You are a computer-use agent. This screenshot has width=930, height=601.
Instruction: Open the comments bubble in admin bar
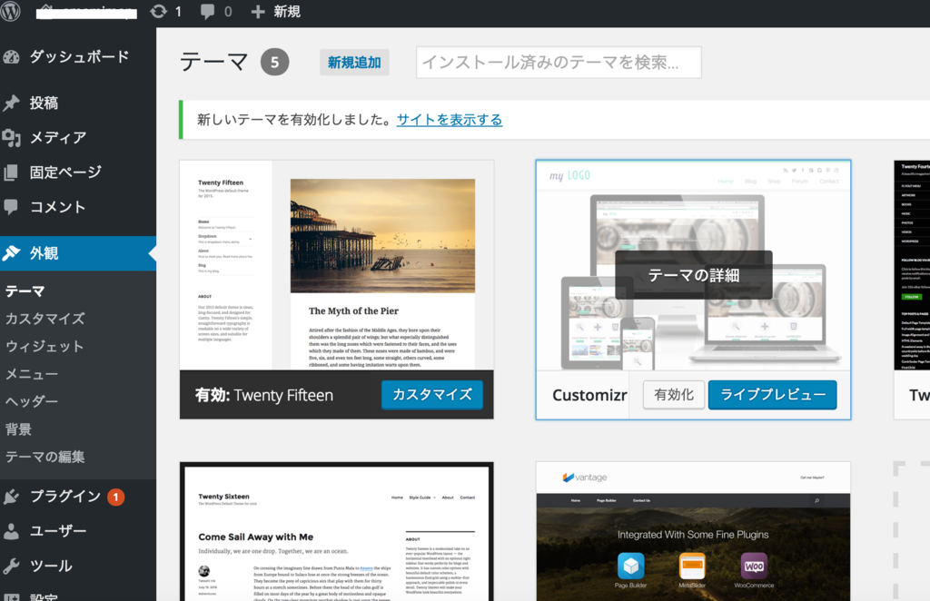[x=207, y=12]
